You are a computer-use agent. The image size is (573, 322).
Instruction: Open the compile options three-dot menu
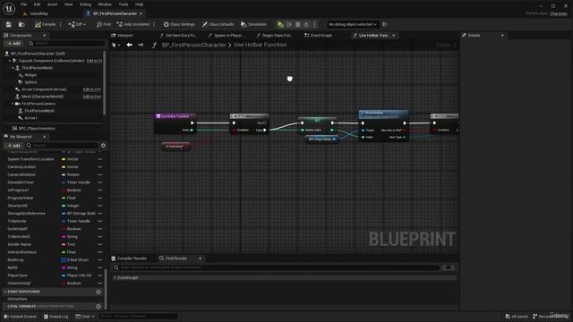coord(61,24)
